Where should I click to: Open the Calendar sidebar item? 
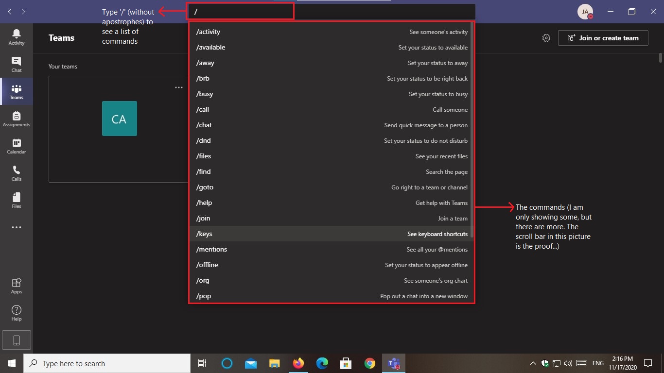pyautogui.click(x=17, y=146)
